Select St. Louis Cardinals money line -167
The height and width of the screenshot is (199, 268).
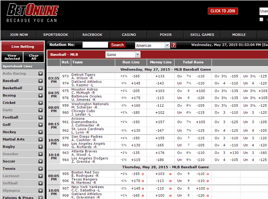click(160, 130)
